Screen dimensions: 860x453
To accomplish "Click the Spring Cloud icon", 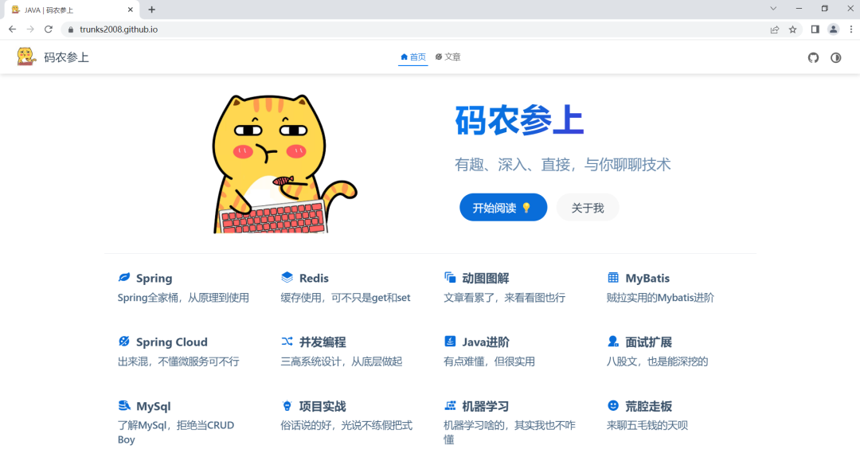I will [x=124, y=341].
